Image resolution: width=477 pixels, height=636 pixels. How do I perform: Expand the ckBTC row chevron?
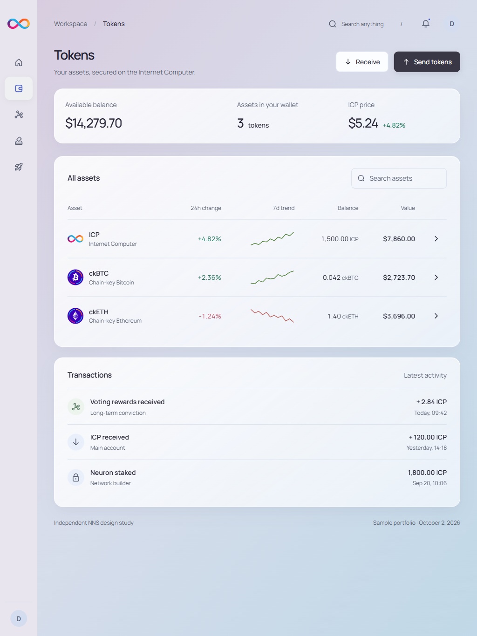pos(436,277)
